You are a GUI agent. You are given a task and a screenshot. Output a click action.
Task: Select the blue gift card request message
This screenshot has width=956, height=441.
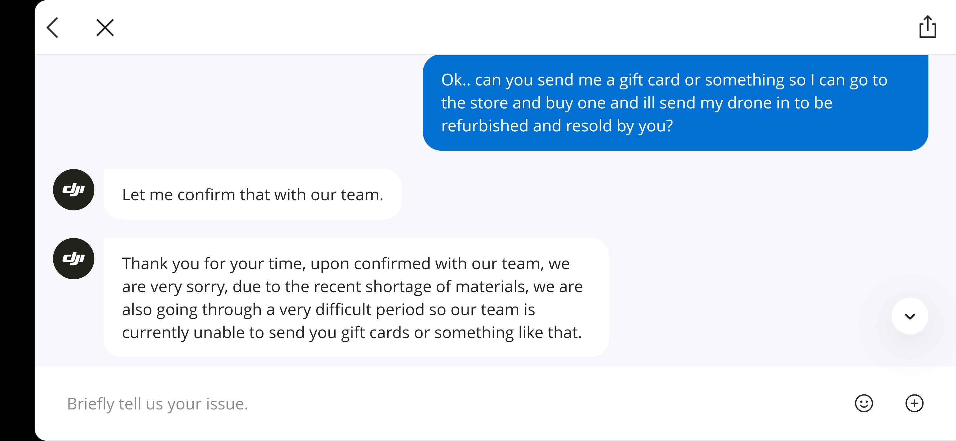(675, 103)
